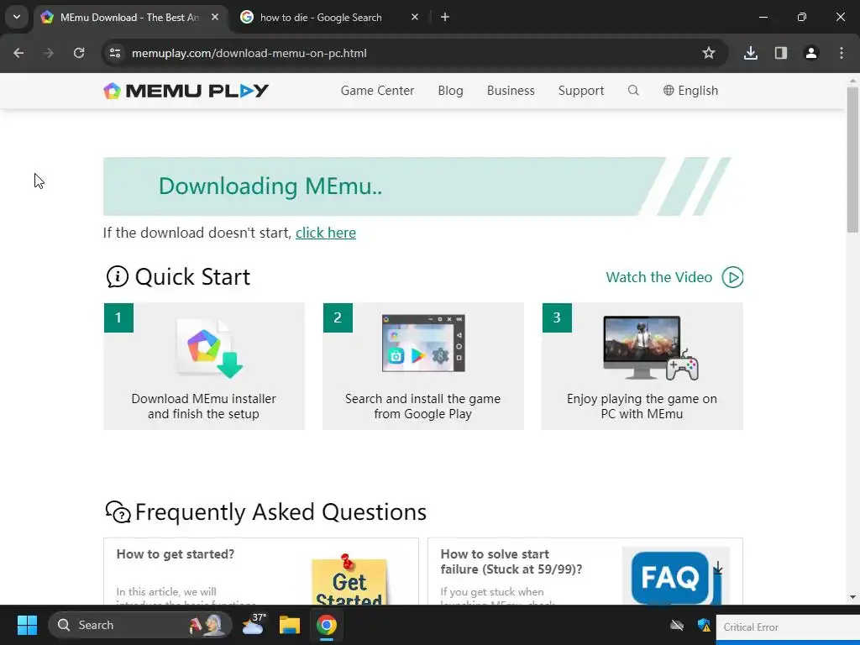Bookmark this page with the star icon
The height and width of the screenshot is (645, 860).
pos(709,53)
